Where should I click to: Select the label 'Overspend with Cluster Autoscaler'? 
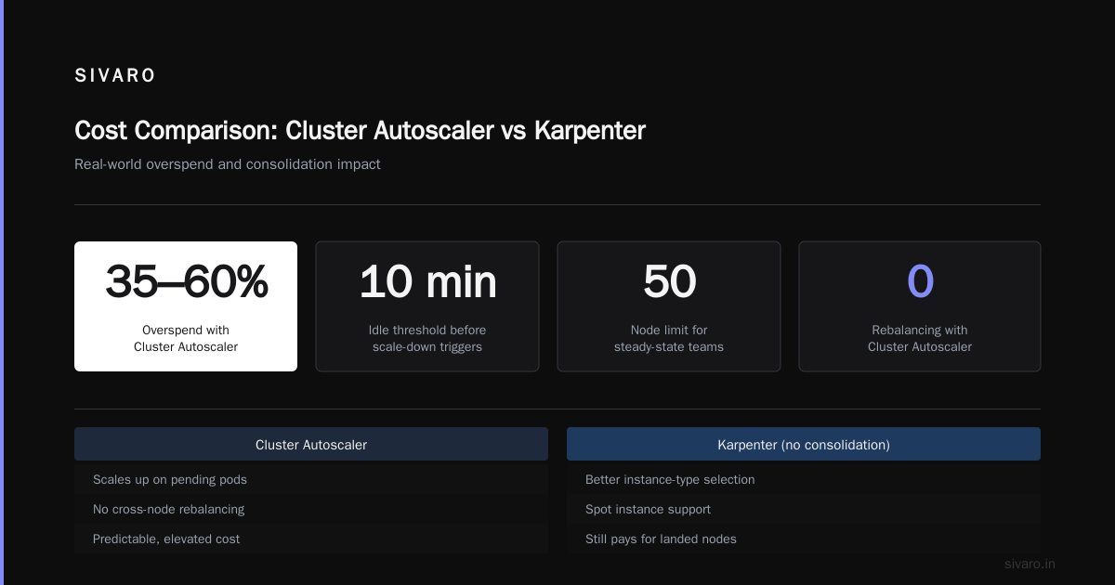[x=186, y=339]
